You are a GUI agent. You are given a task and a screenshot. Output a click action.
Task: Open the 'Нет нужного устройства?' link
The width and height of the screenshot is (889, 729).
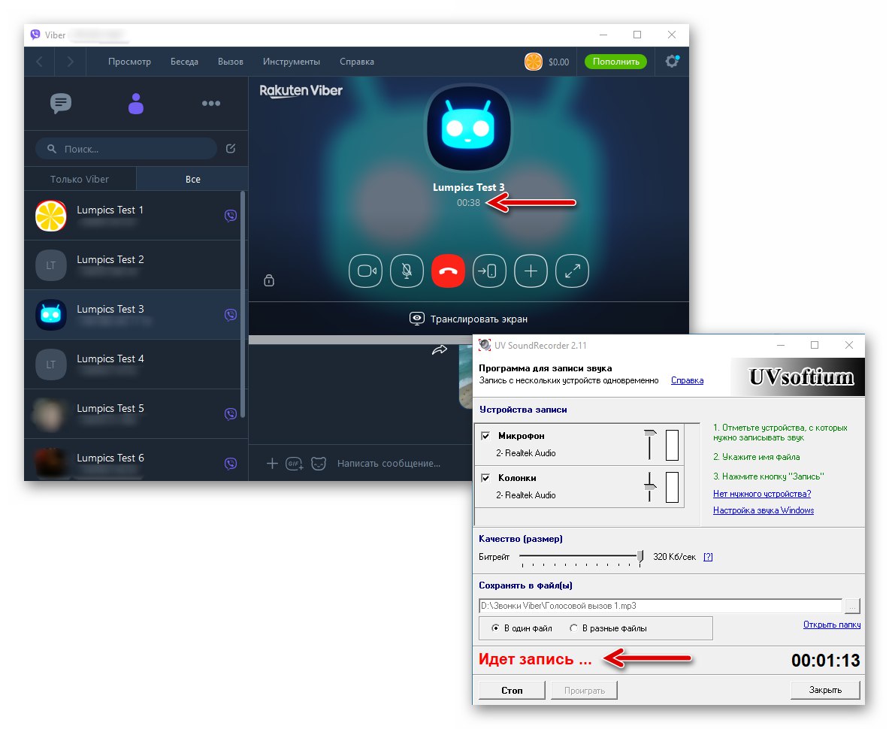click(762, 494)
